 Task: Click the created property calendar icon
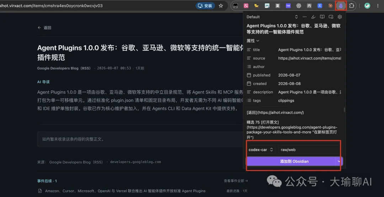point(249,84)
